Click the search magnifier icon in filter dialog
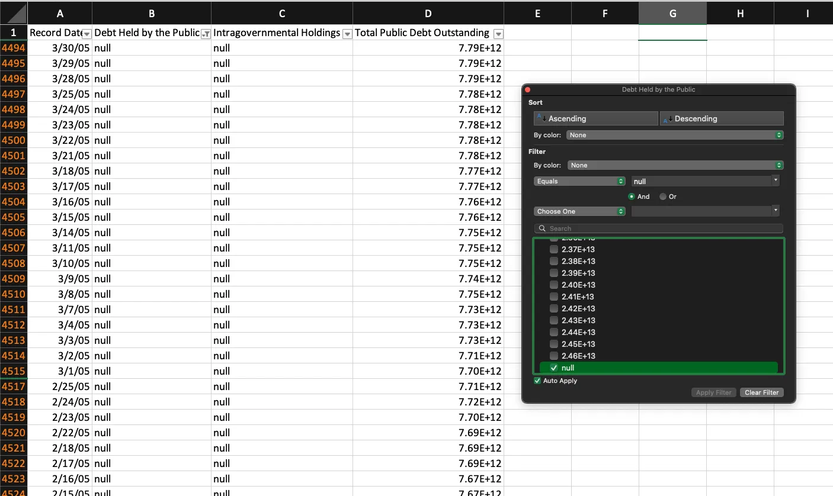This screenshot has height=496, width=833. pyautogui.click(x=542, y=228)
